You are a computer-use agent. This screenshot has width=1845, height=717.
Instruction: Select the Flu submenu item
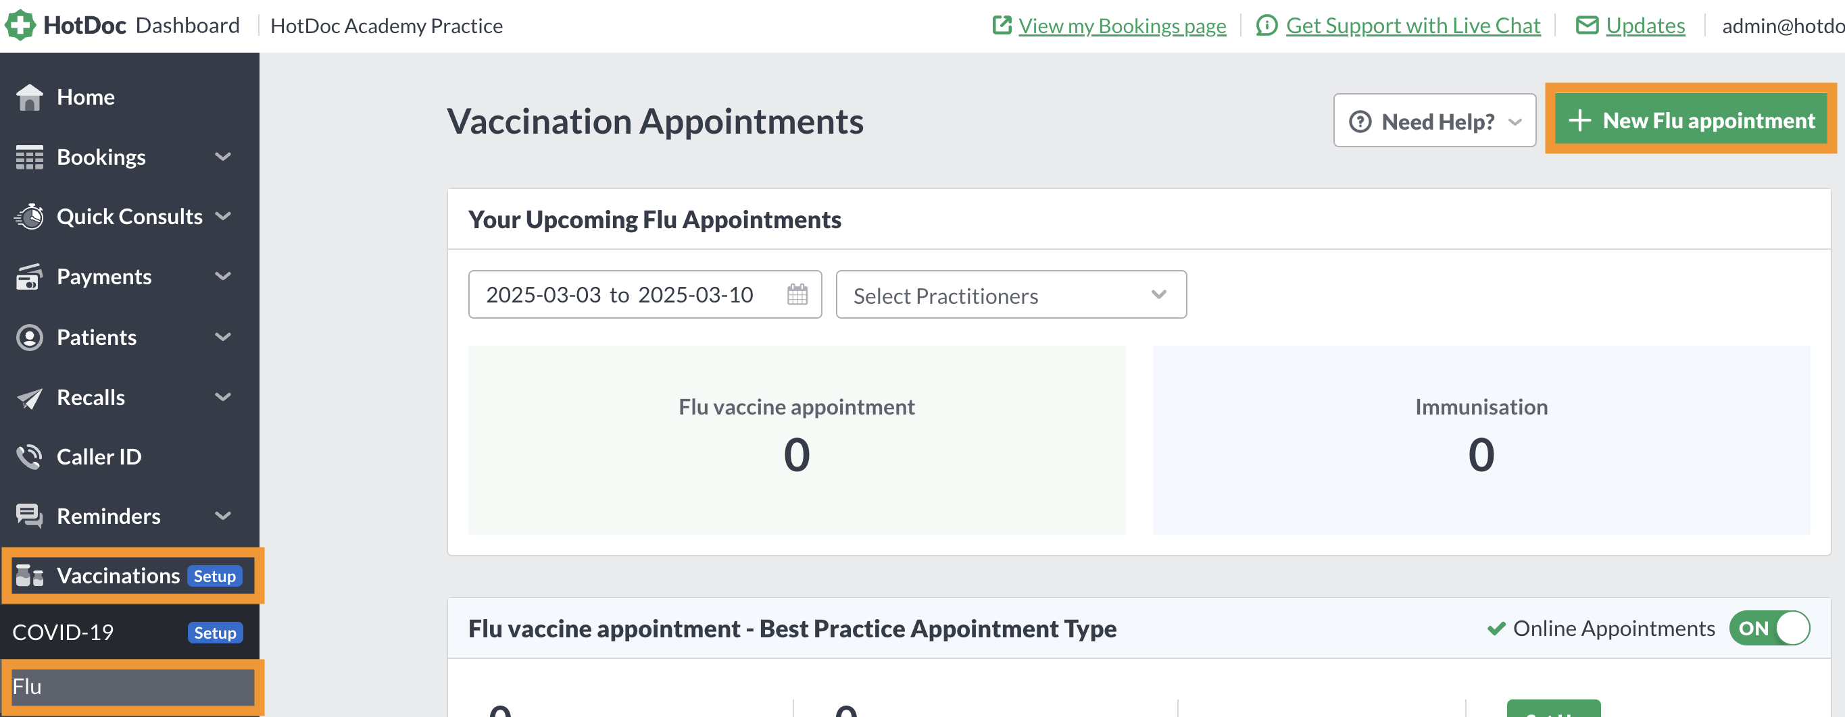click(132, 687)
